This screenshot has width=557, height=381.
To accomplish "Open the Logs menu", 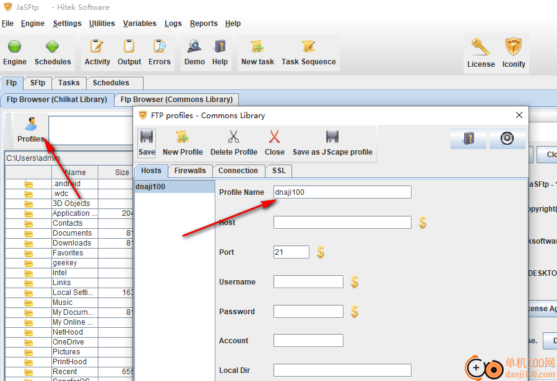I will tap(173, 24).
